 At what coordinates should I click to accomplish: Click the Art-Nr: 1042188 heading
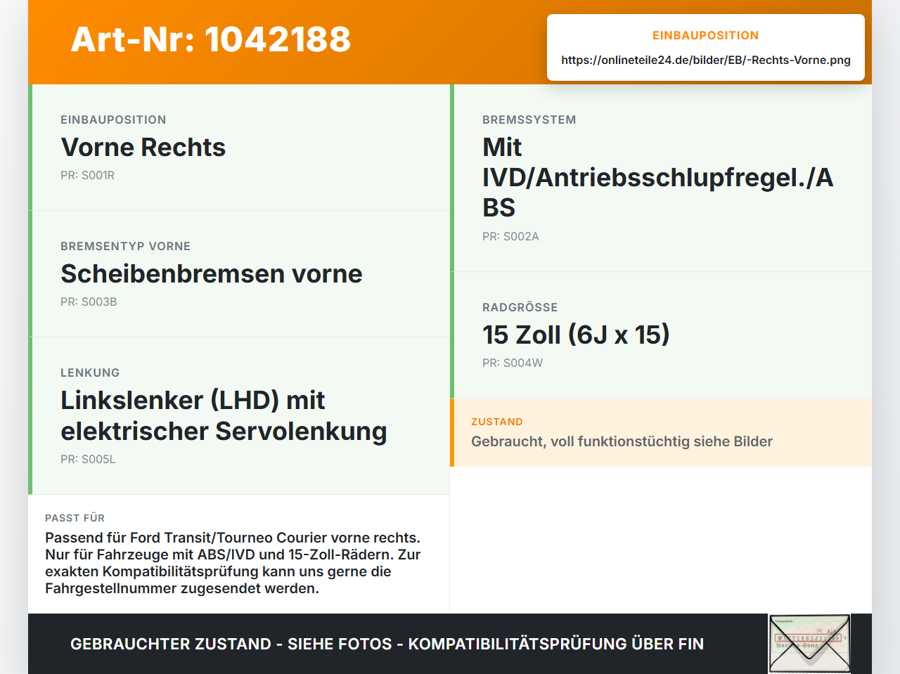pyautogui.click(x=211, y=39)
